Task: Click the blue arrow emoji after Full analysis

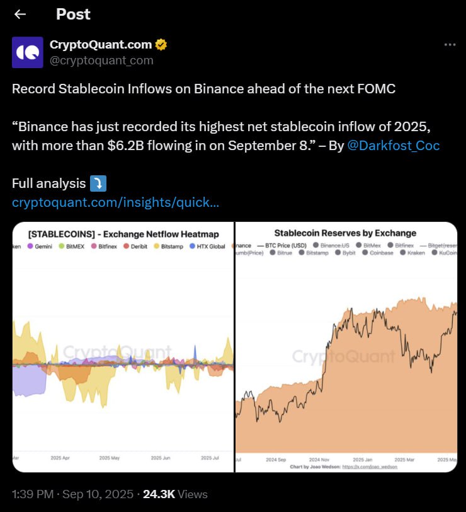Action: [98, 183]
